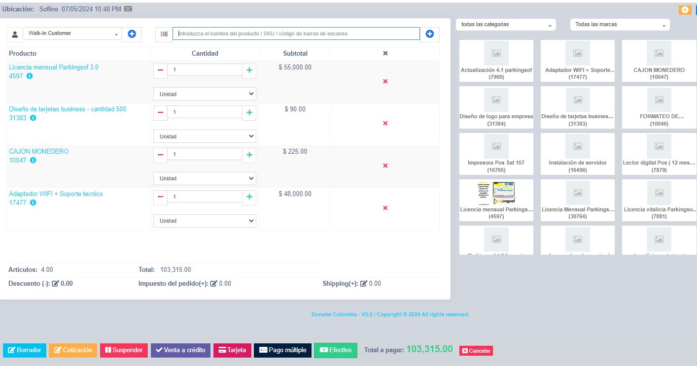Screen dimensions: 697x366
Task: Decrease quantity of CAJON MONEDERO row
Action: 160,155
